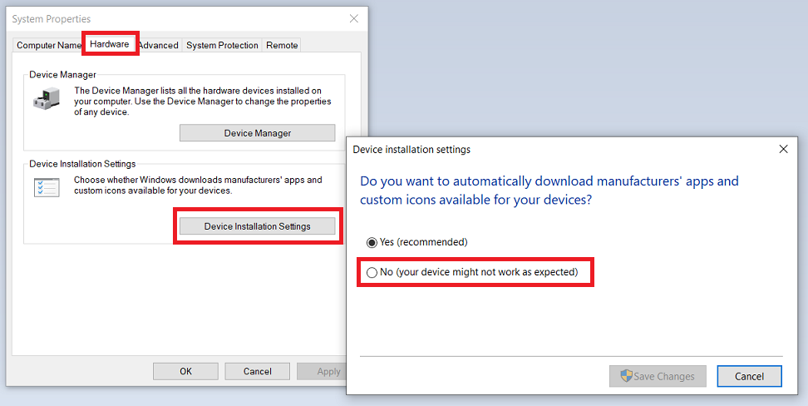
Task: Click the System Properties title bar
Action: [166, 18]
